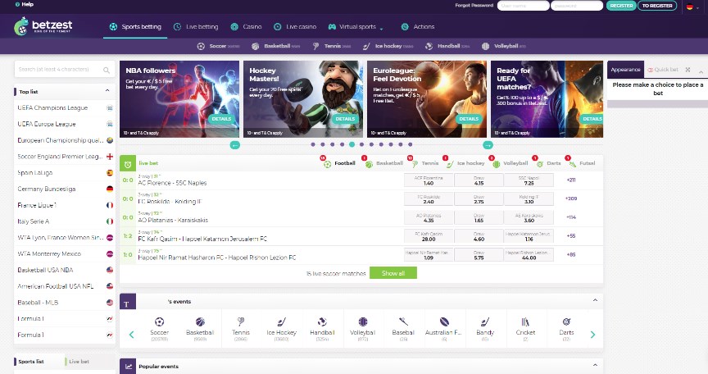Open +211 more markets for AC Florence match
Viewport: 708px width, 374px height.
click(x=571, y=180)
